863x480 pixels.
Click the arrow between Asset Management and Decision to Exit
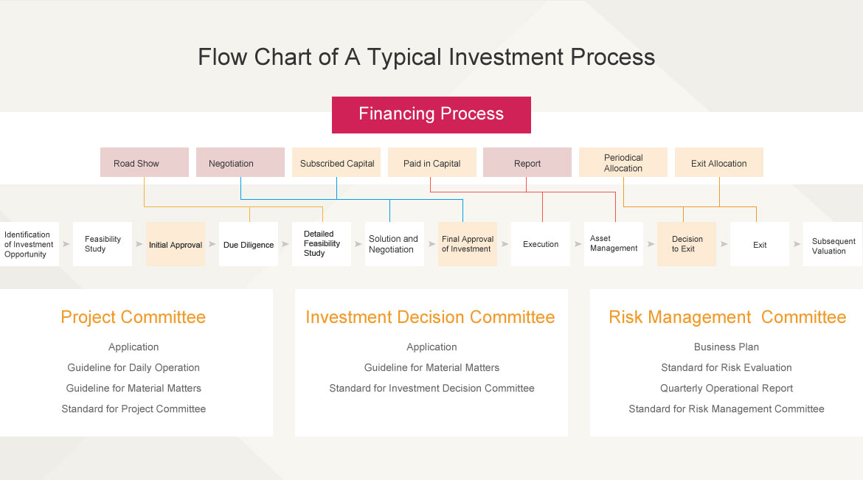click(x=651, y=243)
